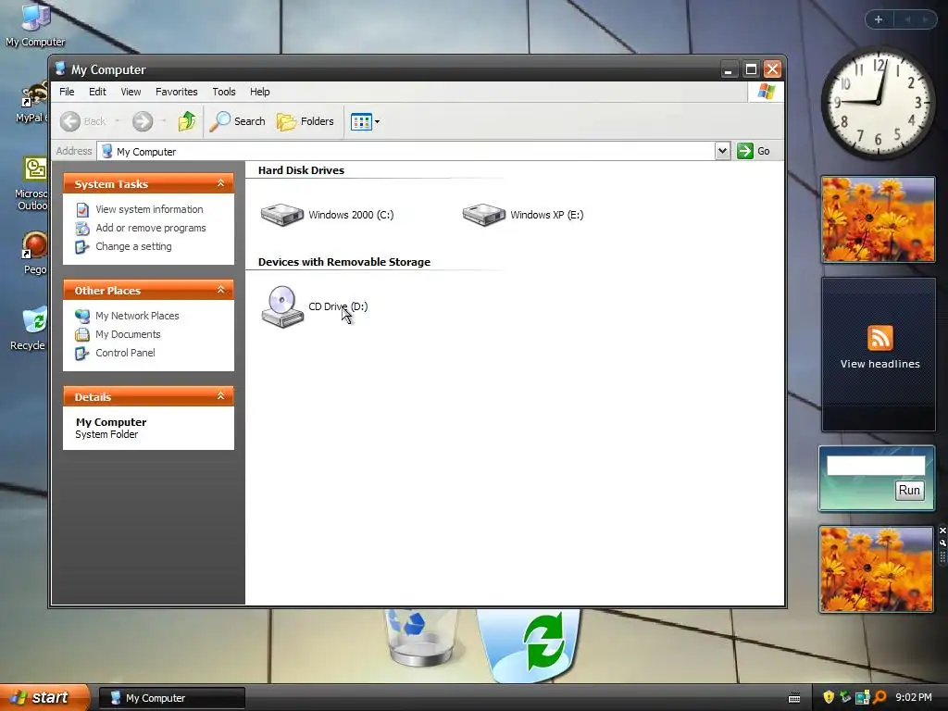Click the Safely Remove Hardware tray icon
The width and height of the screenshot is (948, 711).
click(x=845, y=697)
